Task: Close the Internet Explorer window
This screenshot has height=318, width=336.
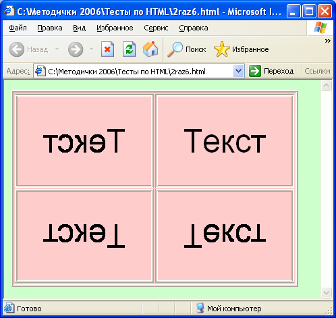Action: pyautogui.click(x=325, y=11)
